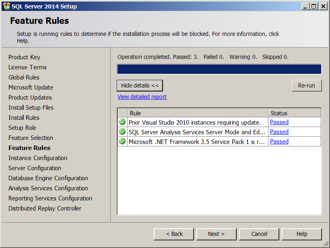Open Passed status for Visual Studio 2010 rule
The width and height of the screenshot is (330, 248).
point(279,122)
